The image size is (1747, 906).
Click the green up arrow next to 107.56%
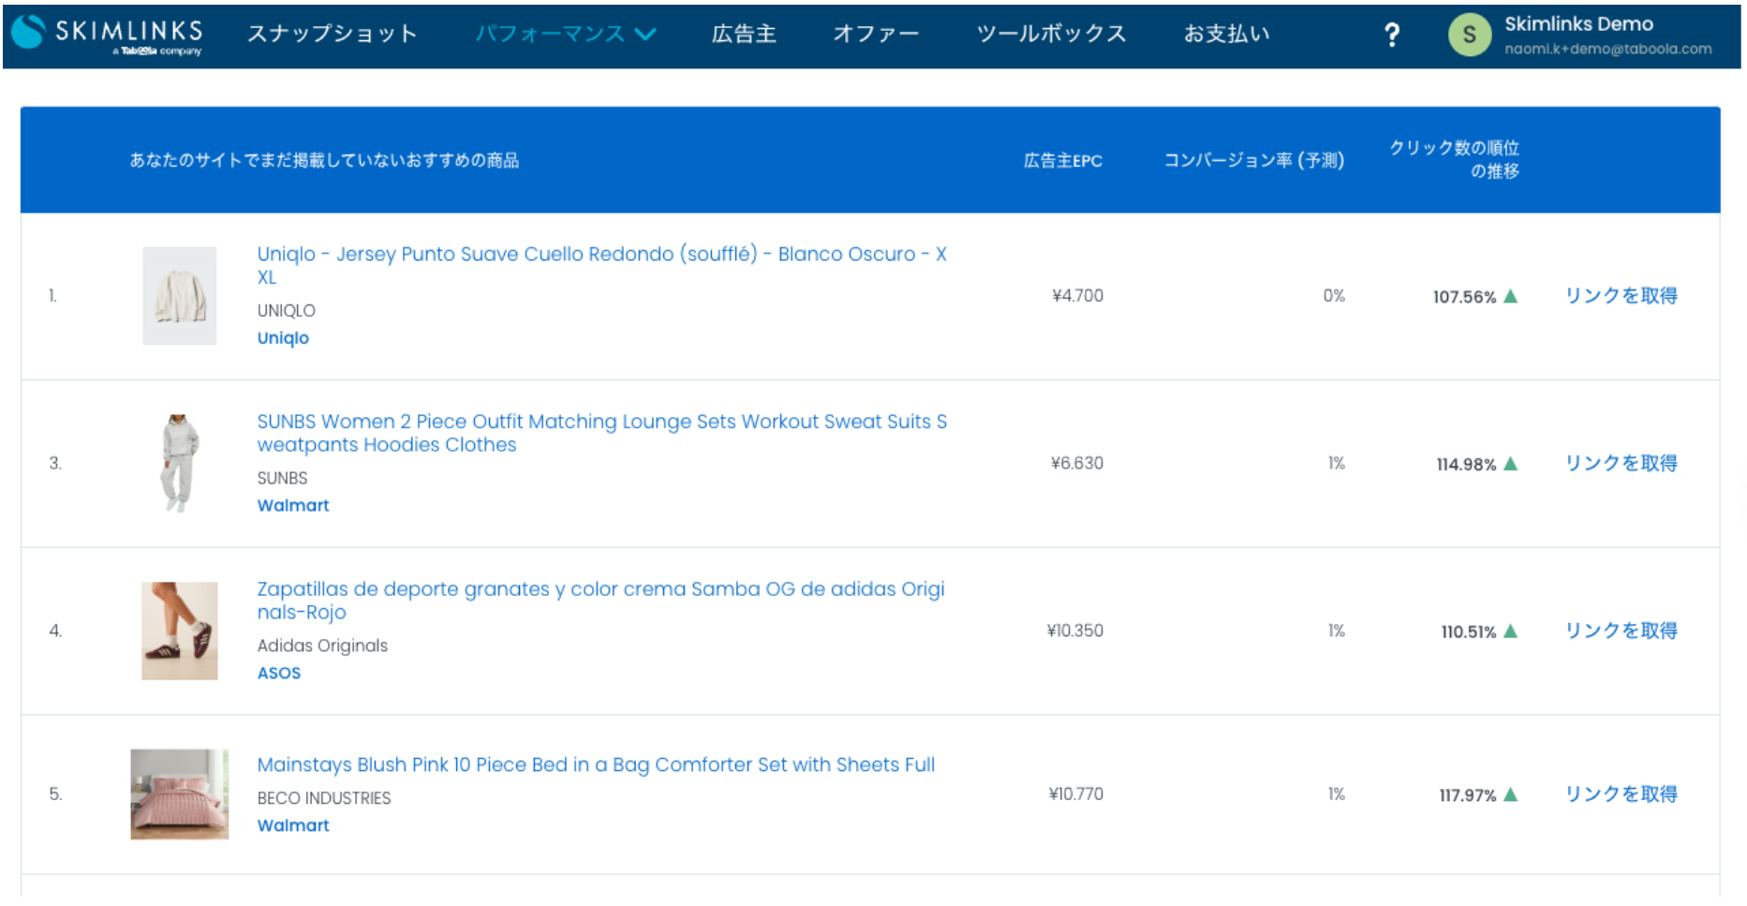coord(1510,295)
